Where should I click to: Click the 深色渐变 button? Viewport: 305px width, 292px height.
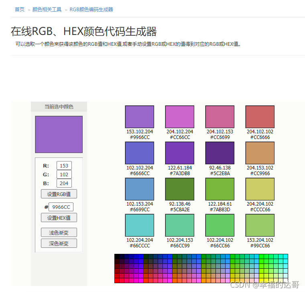(x=59, y=243)
